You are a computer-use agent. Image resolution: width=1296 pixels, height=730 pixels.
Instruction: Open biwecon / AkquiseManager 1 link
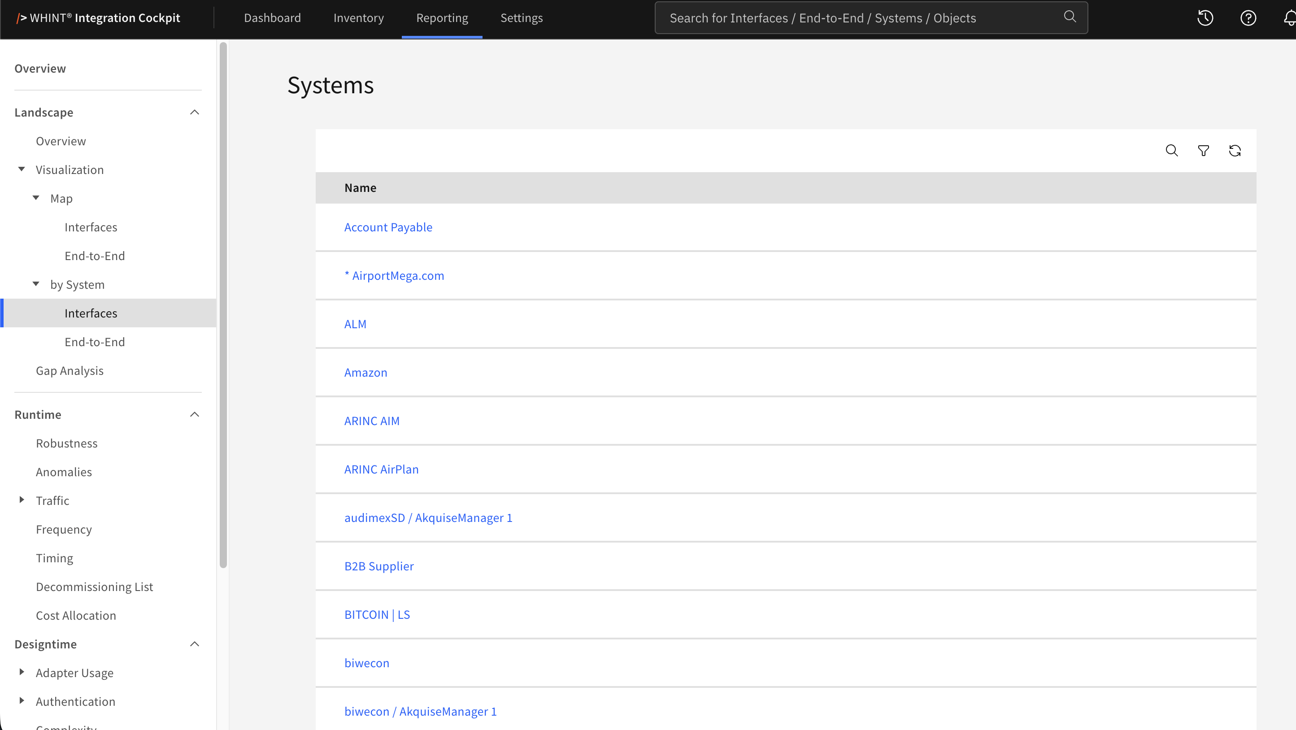click(x=421, y=711)
